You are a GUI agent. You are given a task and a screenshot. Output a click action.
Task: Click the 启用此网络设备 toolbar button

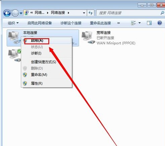(40, 23)
